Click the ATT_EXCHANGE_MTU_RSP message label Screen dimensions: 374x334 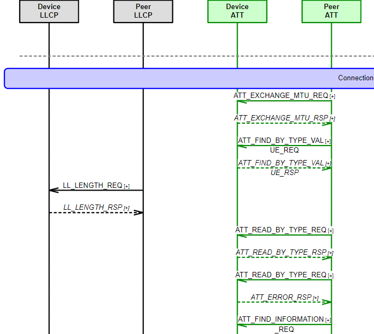(281, 118)
